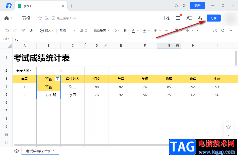Open more options after borders icon
The height and width of the screenshot is (155, 238).
pyautogui.click(x=167, y=31)
